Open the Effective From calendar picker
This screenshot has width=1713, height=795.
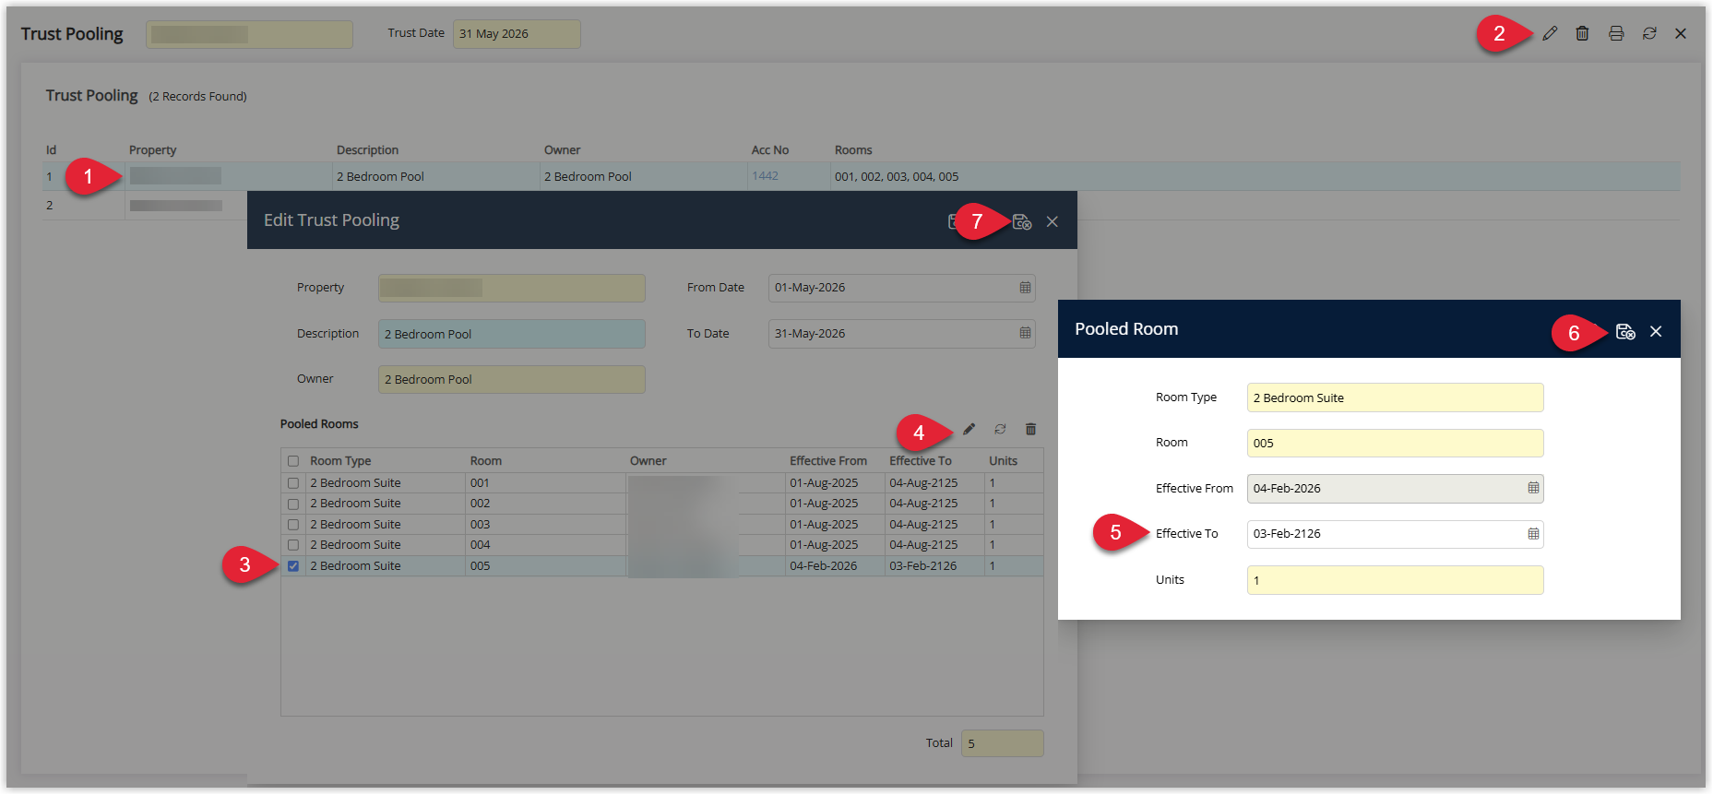pos(1533,488)
